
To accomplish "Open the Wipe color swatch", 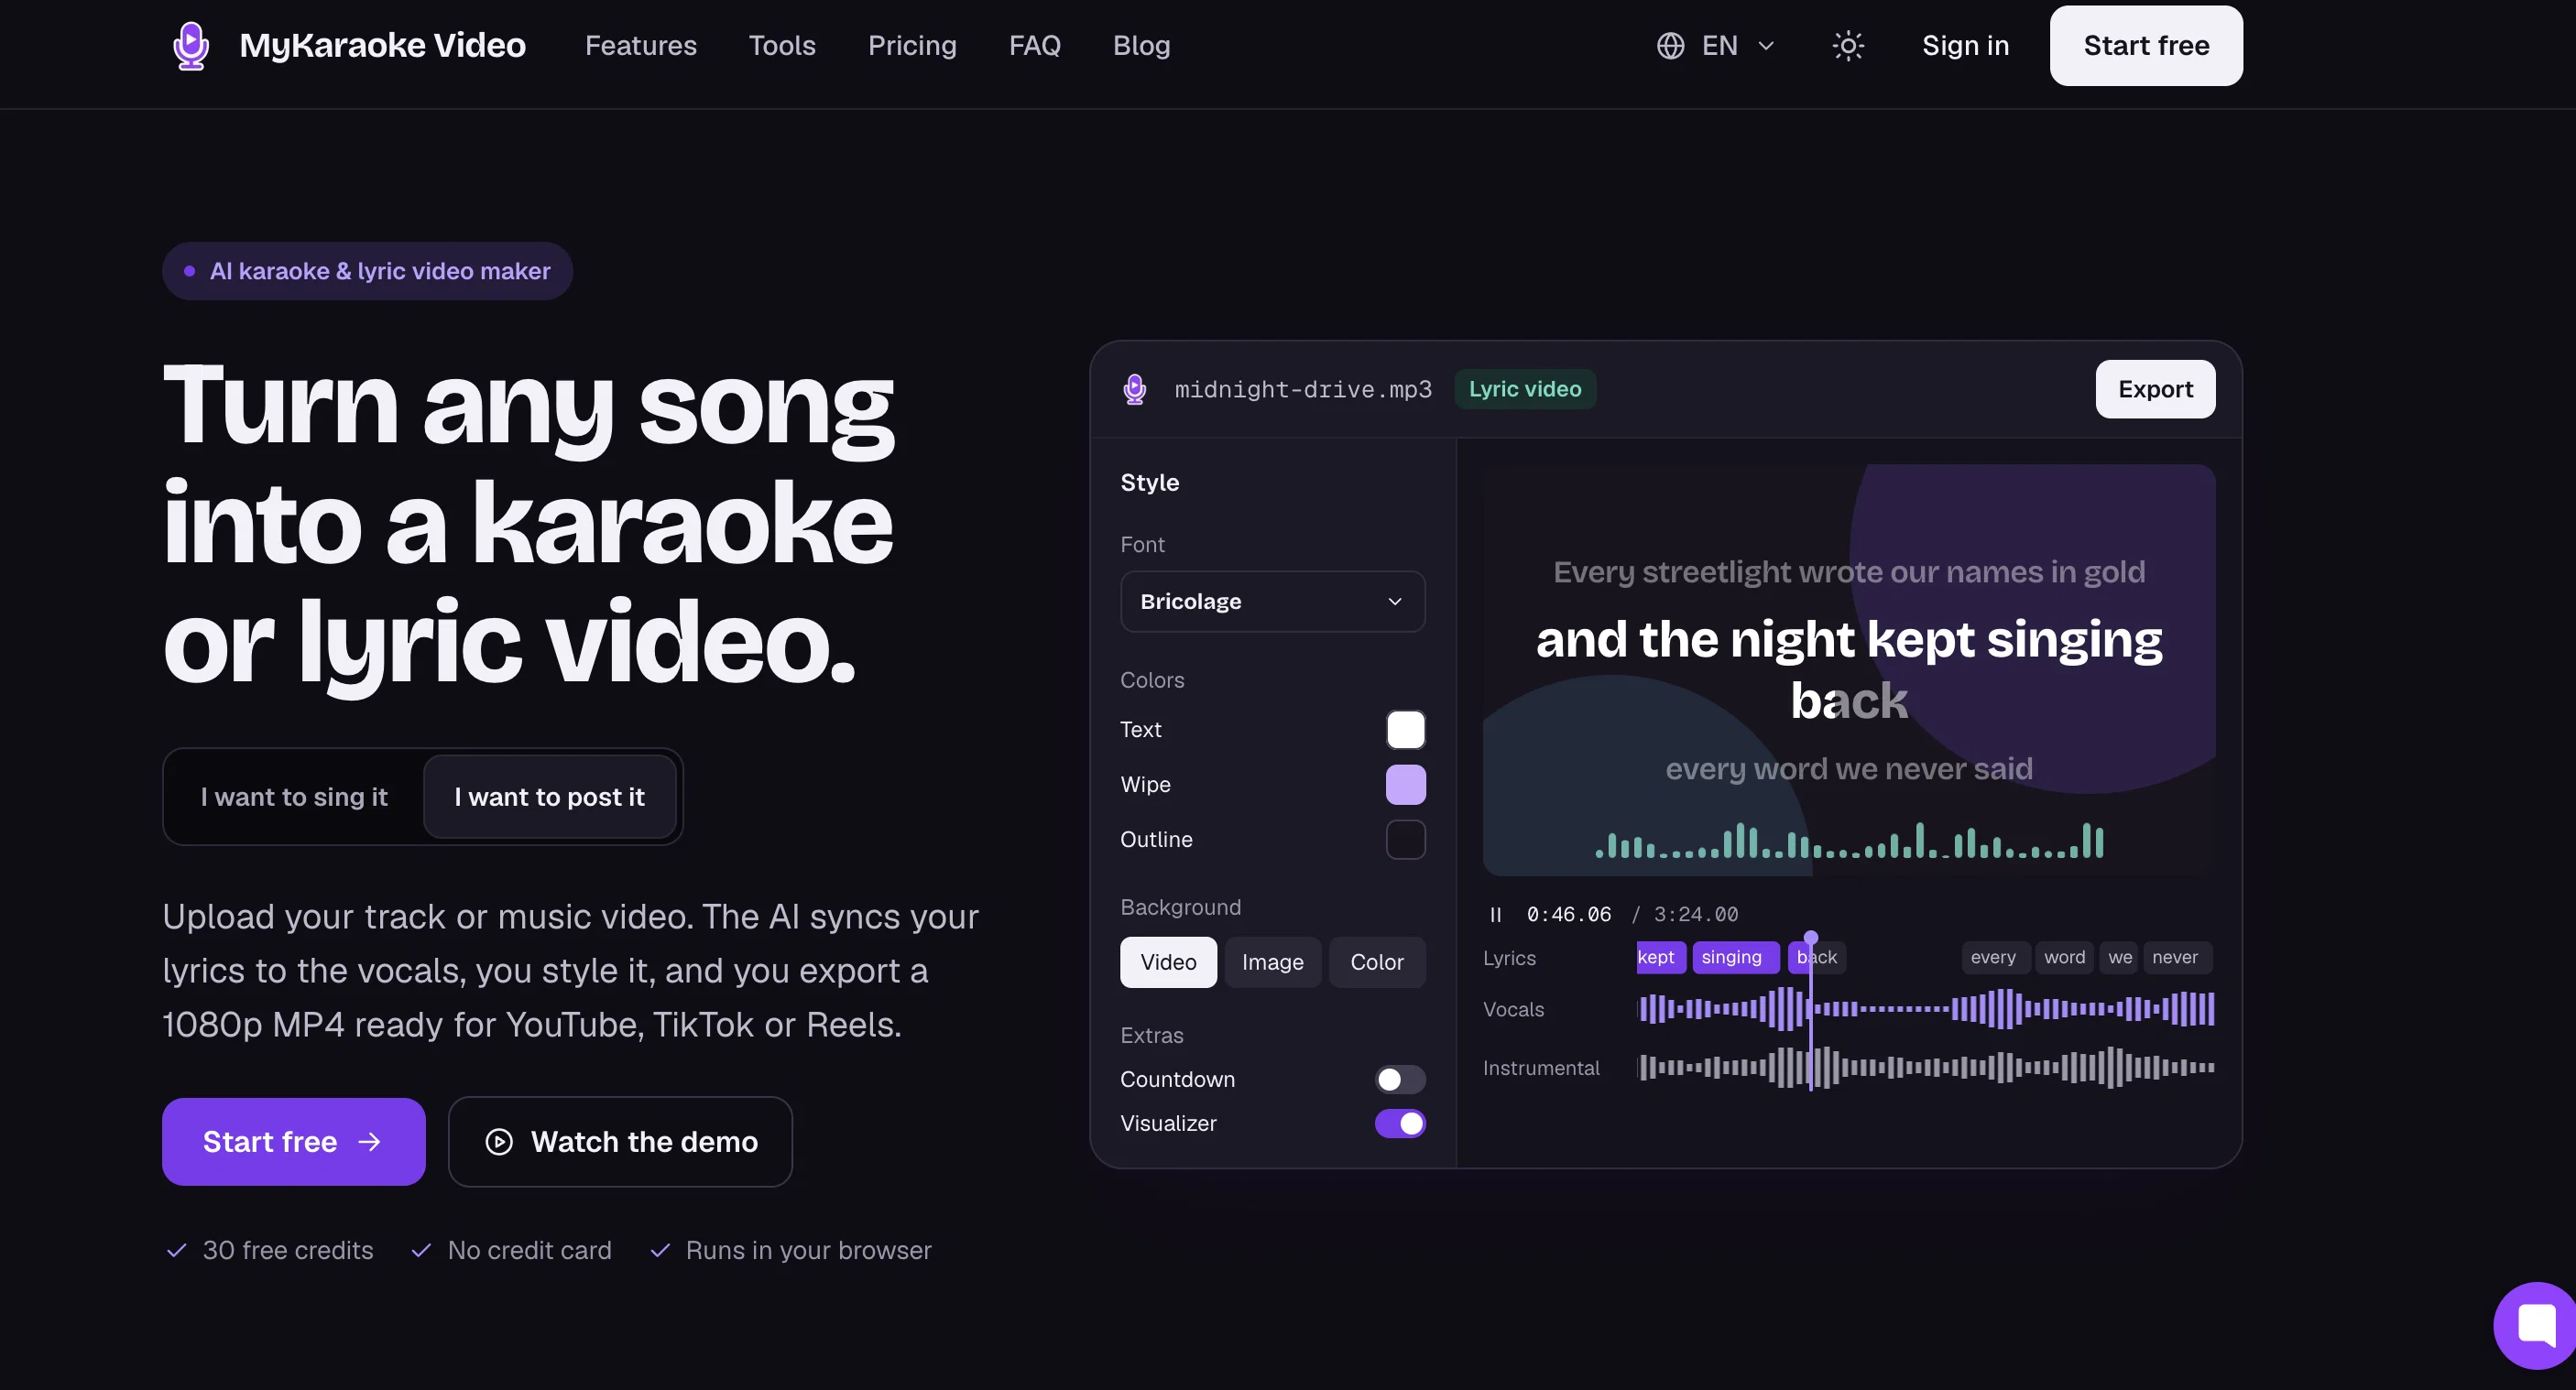I will [x=1405, y=785].
